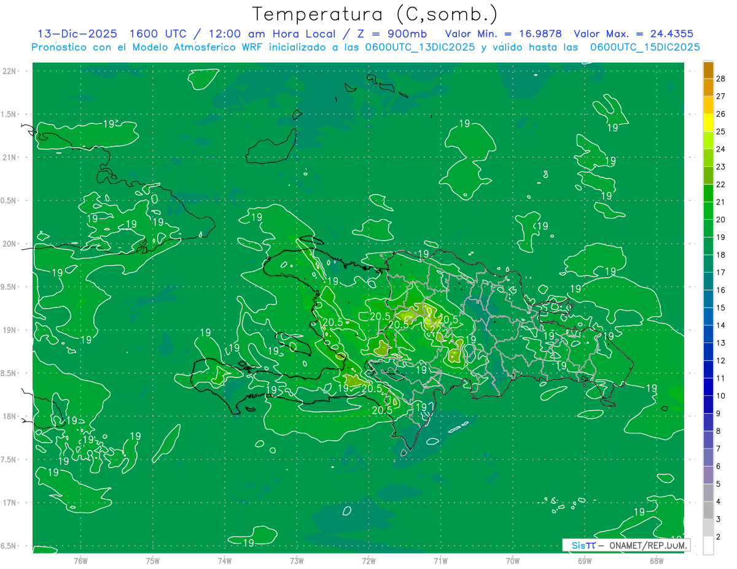Image resolution: width=737 pixels, height=569 pixels.
Task: Click the colorbar scale label "8"
Action: pos(719,431)
